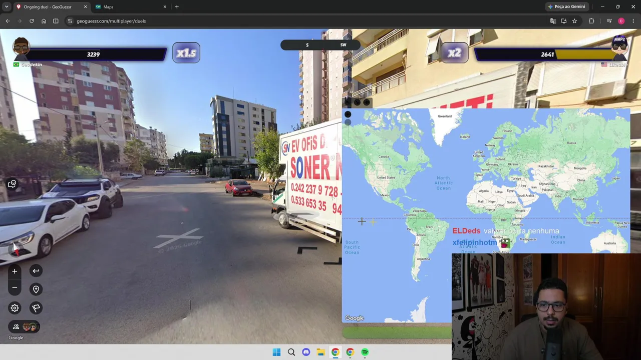641x360 pixels.
Task: Click the middle map resize button
Action: pos(357,102)
